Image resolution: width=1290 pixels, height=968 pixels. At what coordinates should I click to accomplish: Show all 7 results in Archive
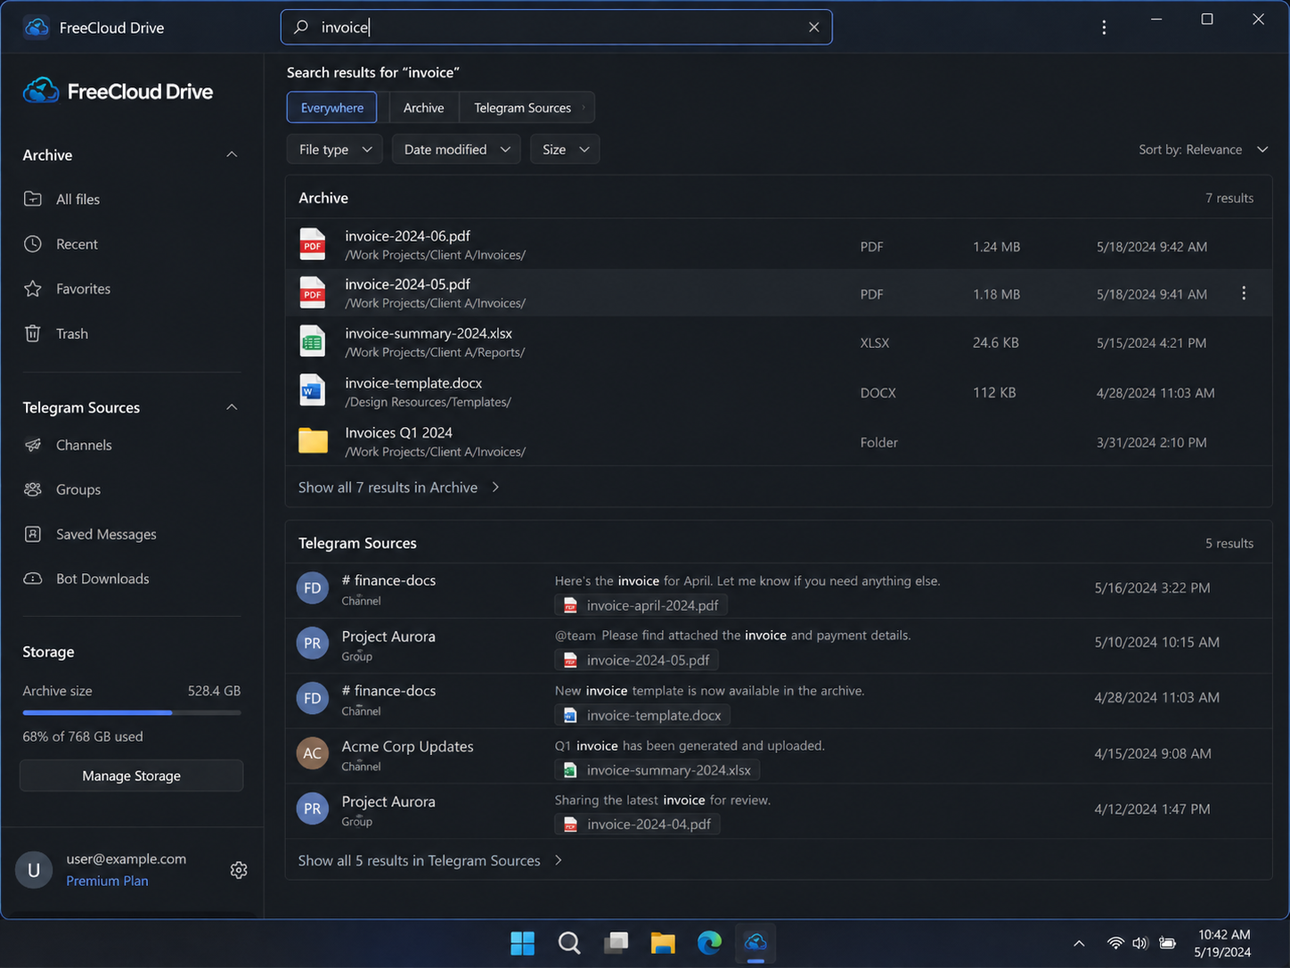[x=399, y=488]
